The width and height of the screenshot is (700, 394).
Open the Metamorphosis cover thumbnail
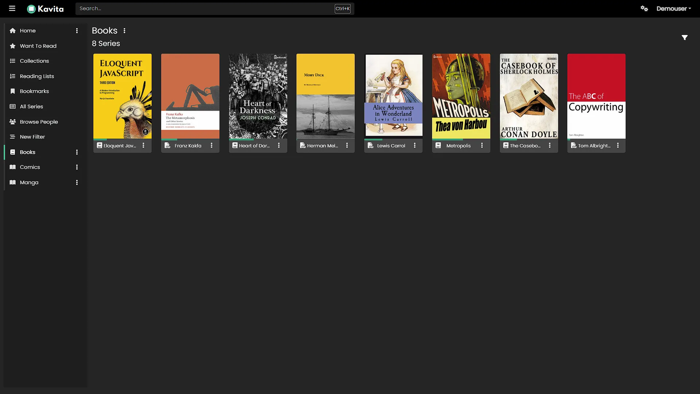pos(190,96)
